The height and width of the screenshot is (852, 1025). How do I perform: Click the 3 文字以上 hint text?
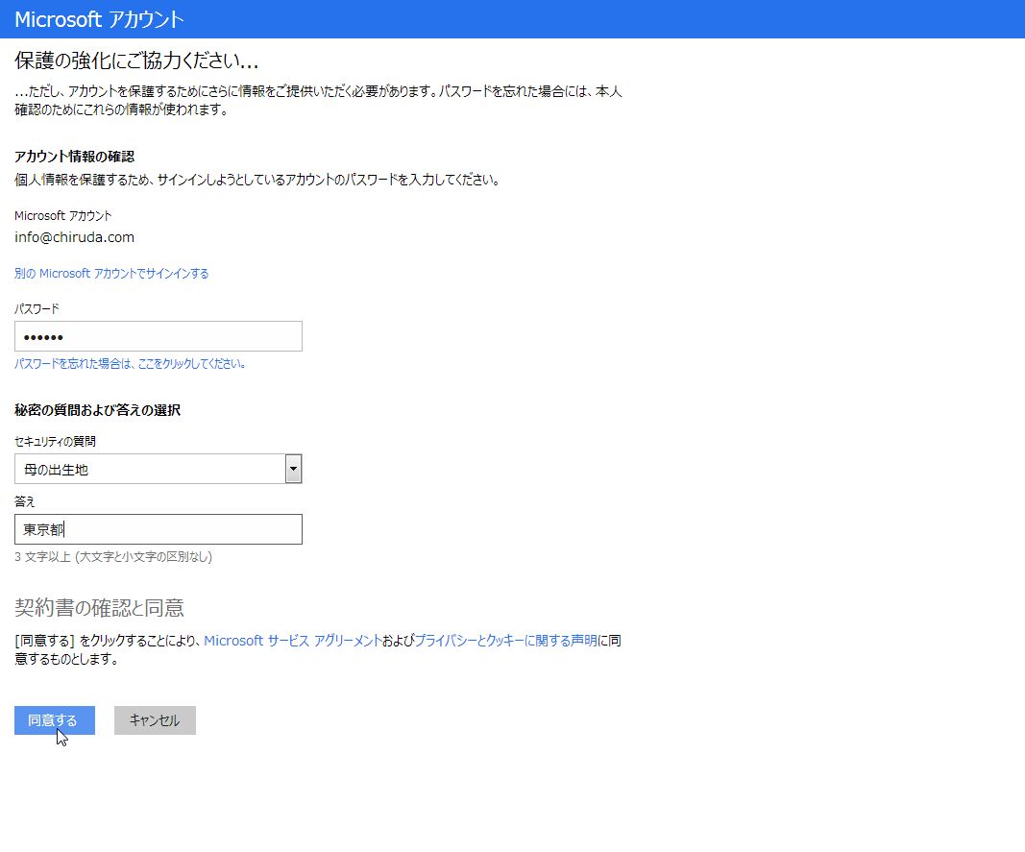pyautogui.click(x=113, y=557)
